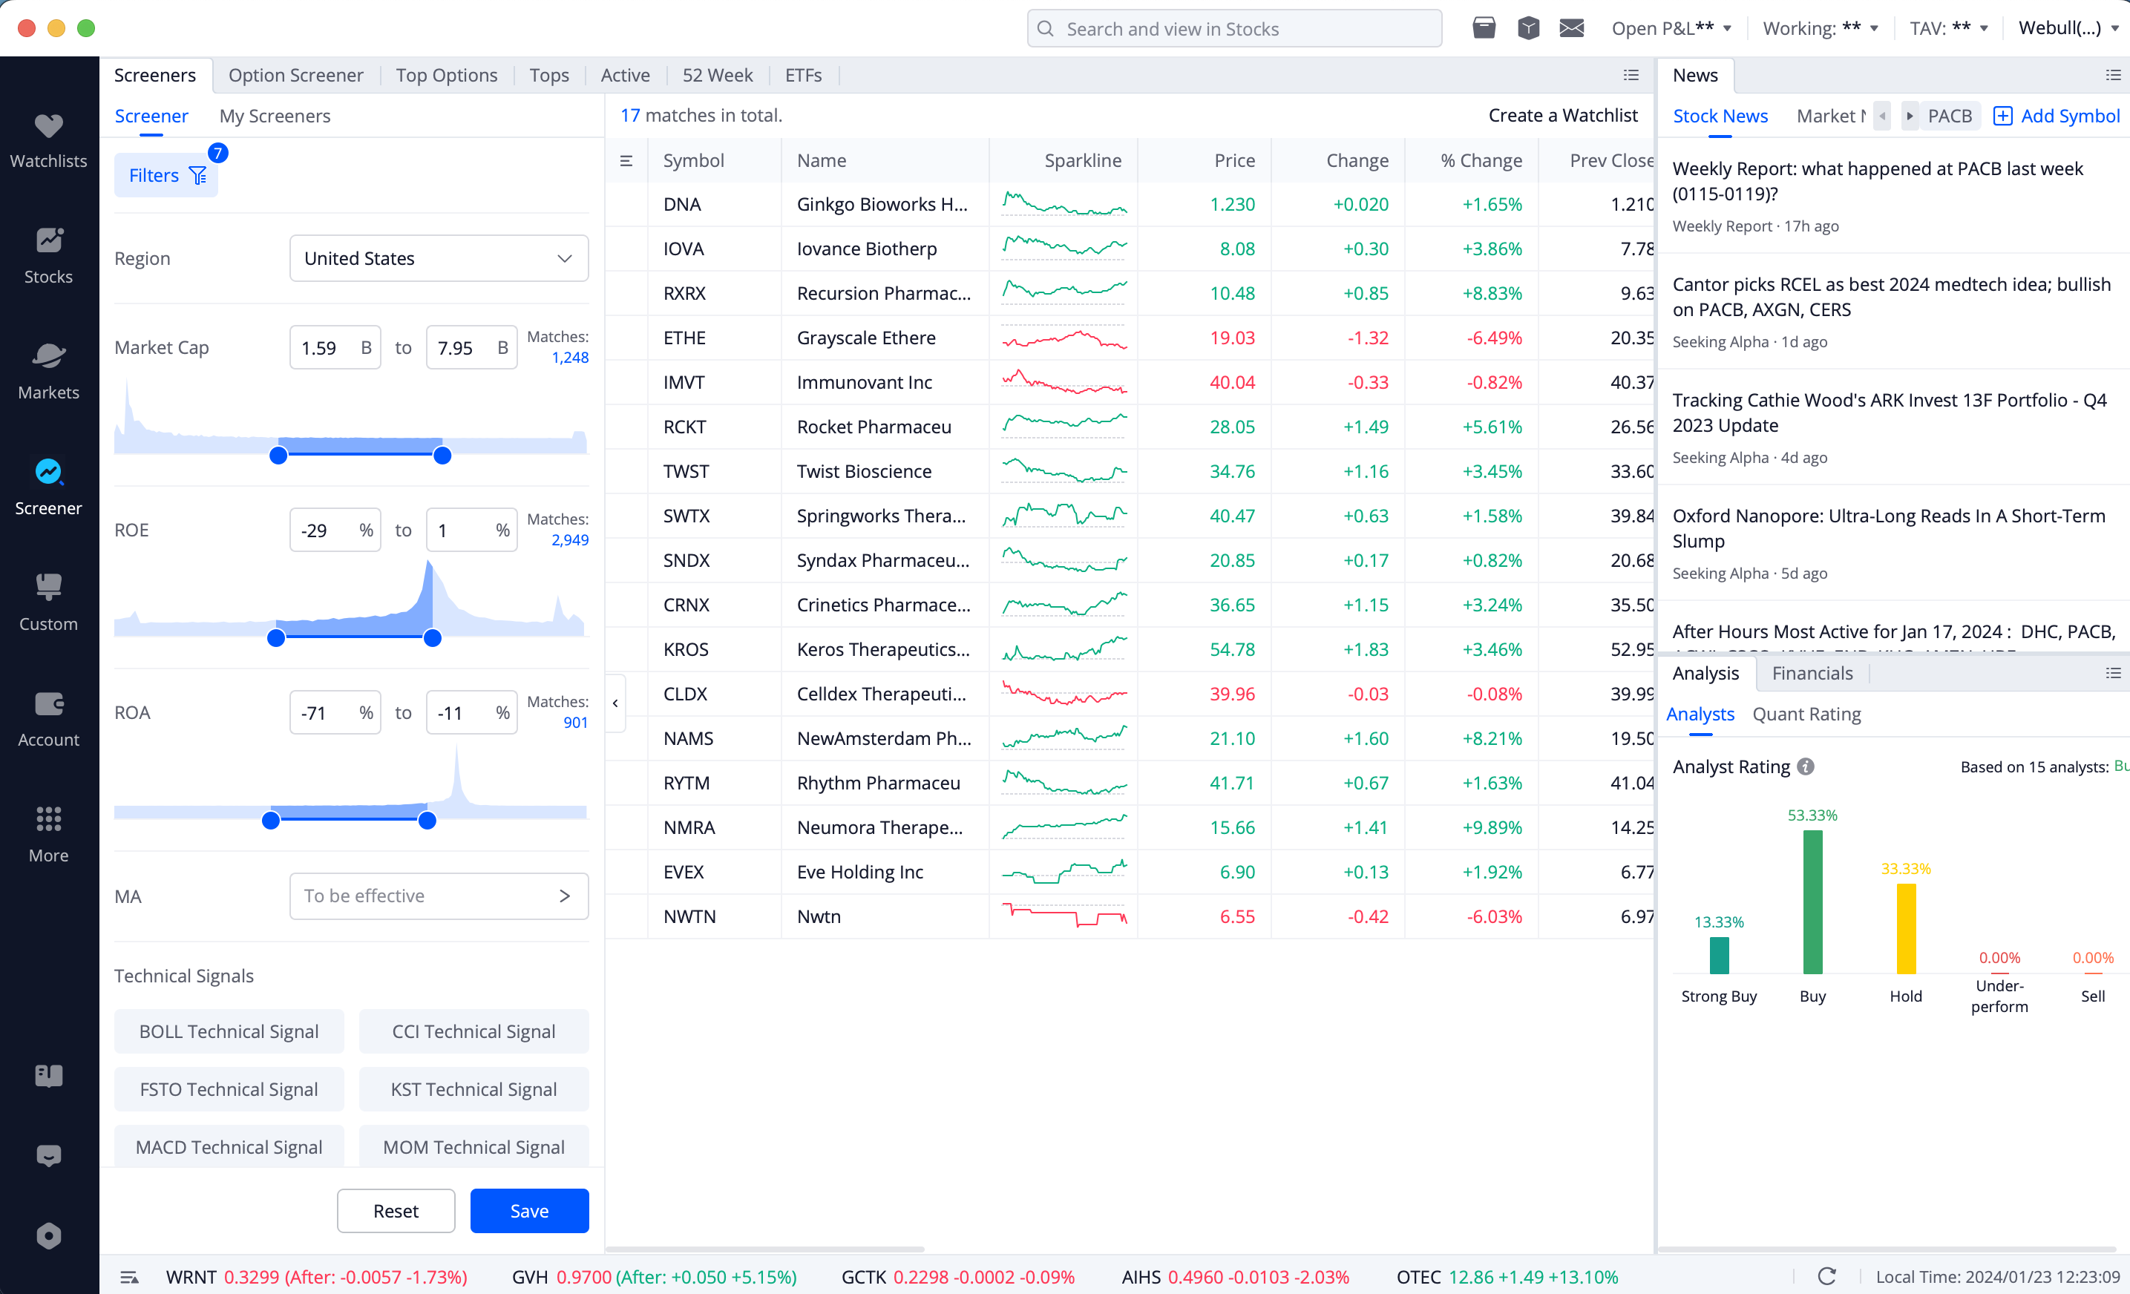Viewport: 2130px width, 1294px height.
Task: Toggle the KST Technical Signal filter
Action: pos(473,1089)
